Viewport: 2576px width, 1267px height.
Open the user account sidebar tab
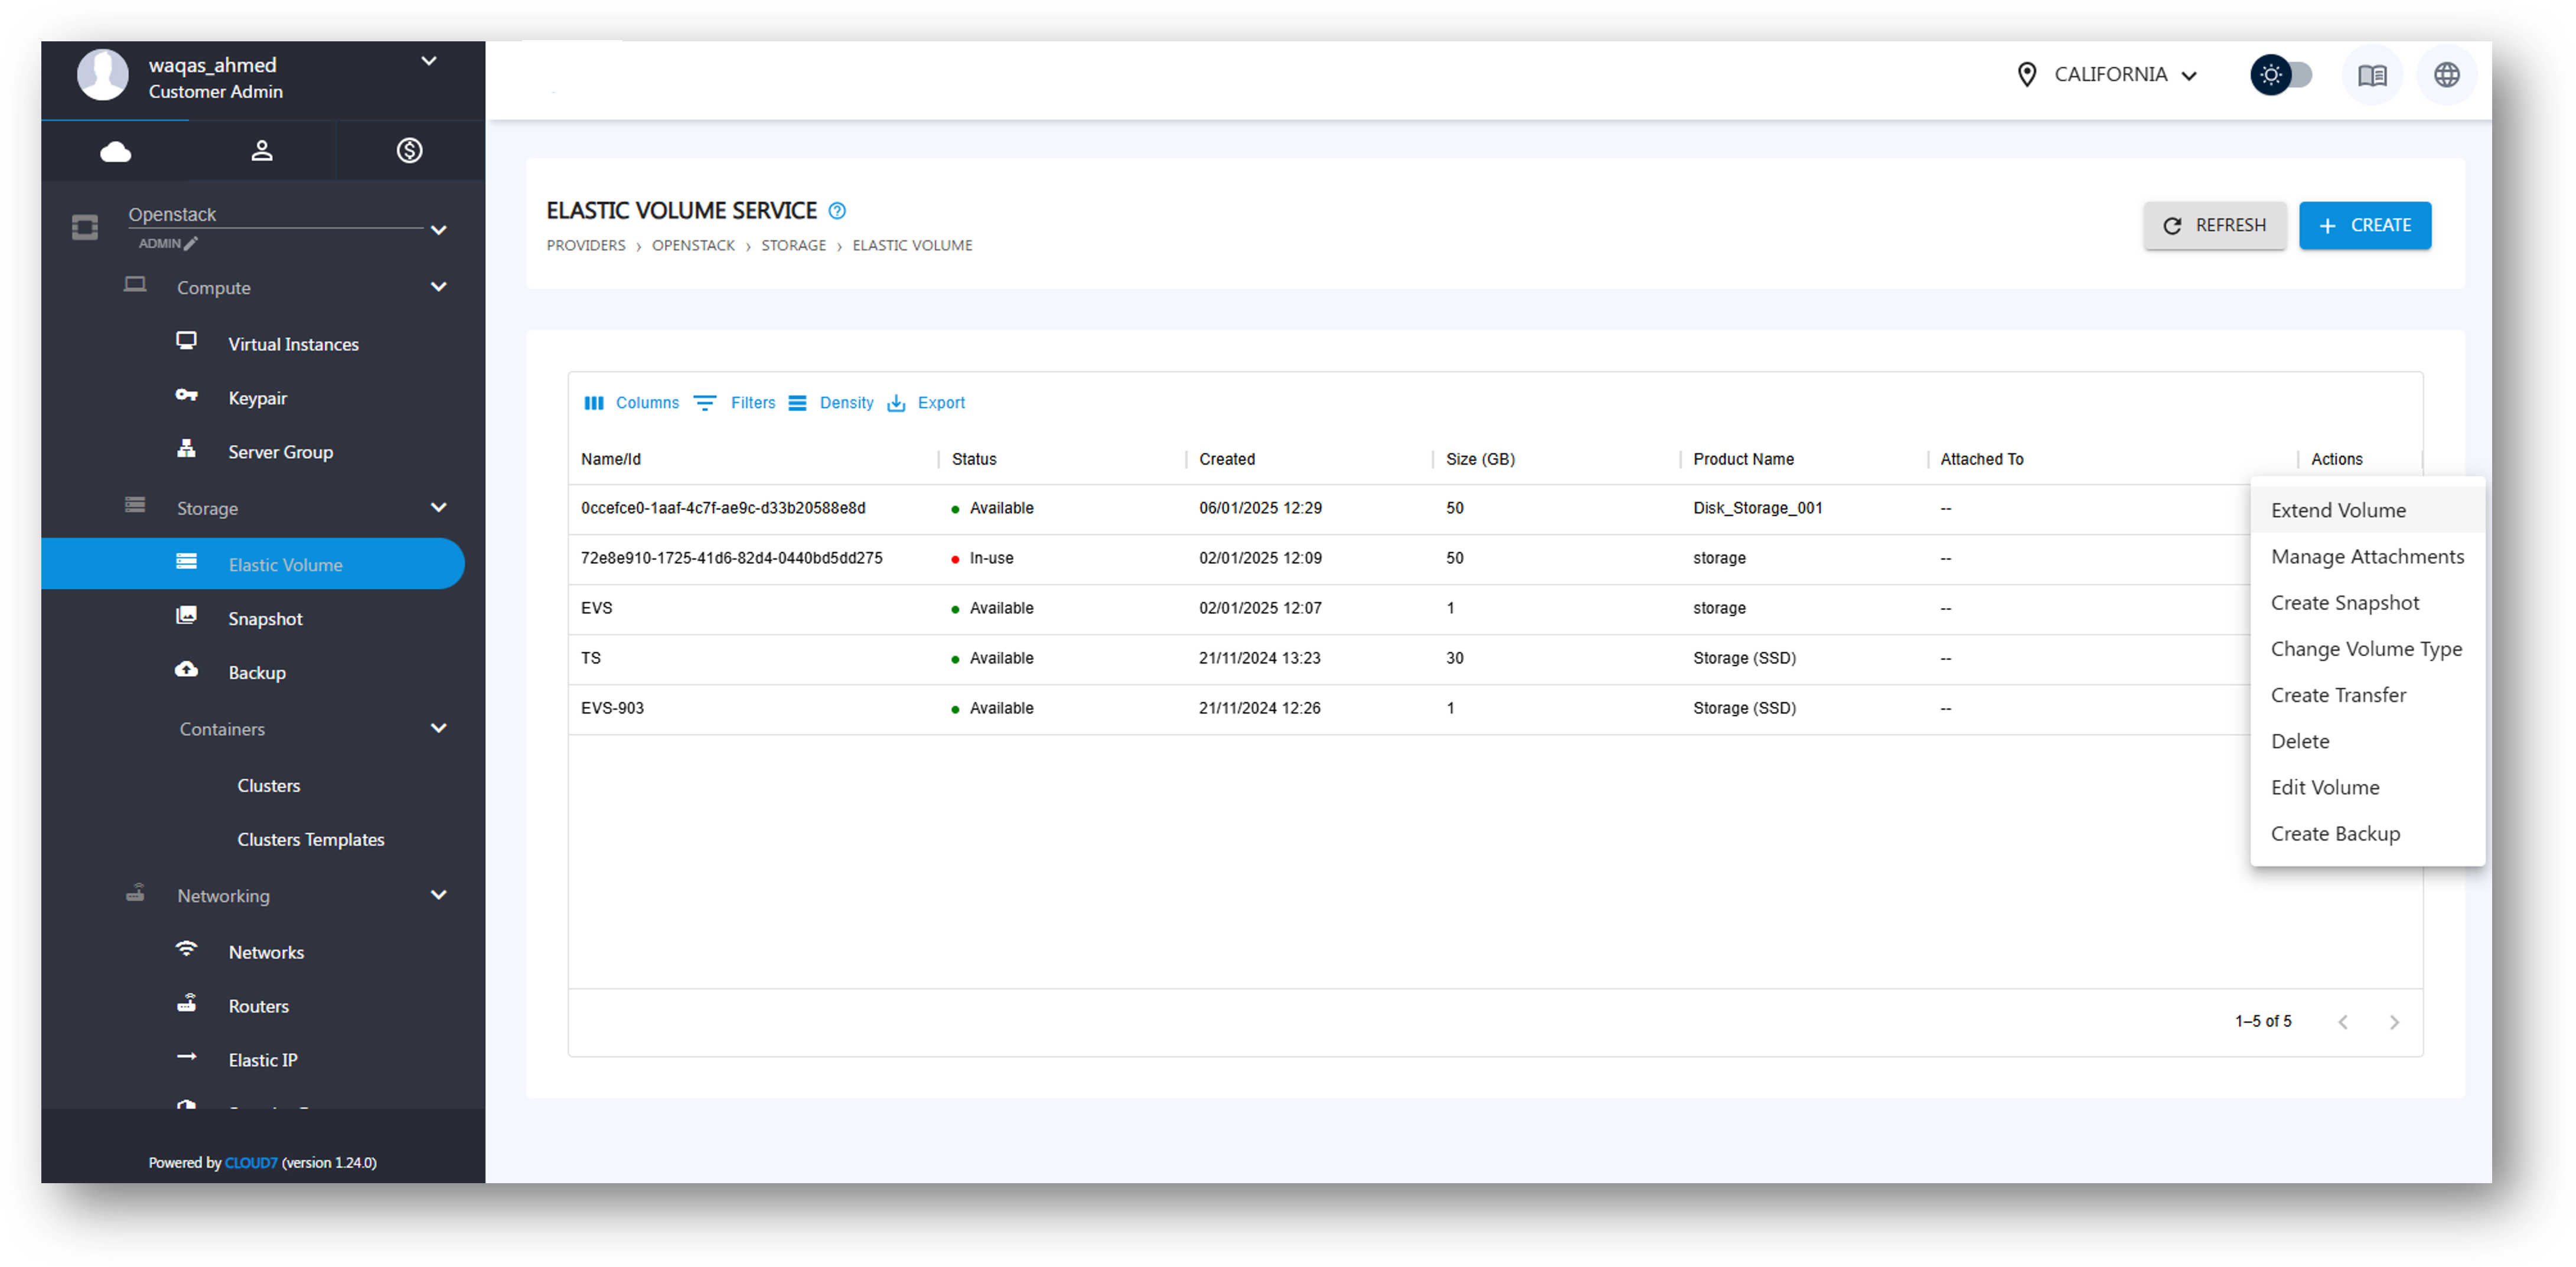262,151
